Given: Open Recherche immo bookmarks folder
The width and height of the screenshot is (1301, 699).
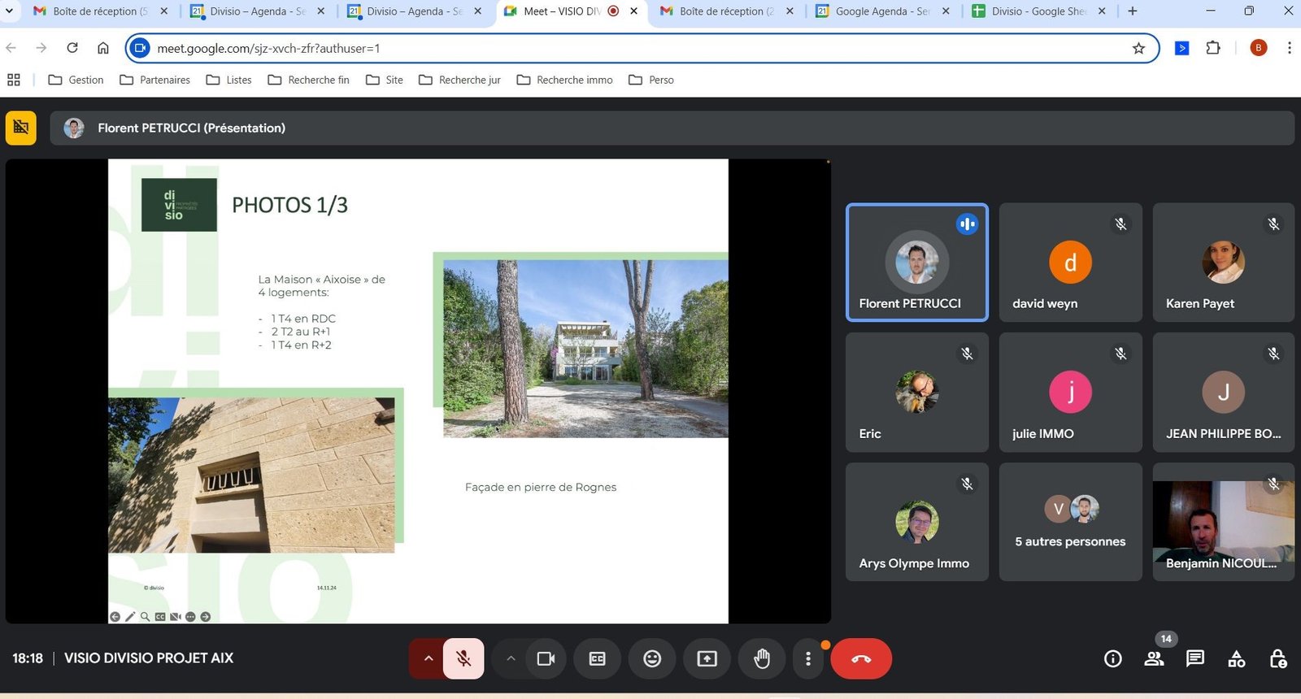Looking at the screenshot, I should (564, 80).
